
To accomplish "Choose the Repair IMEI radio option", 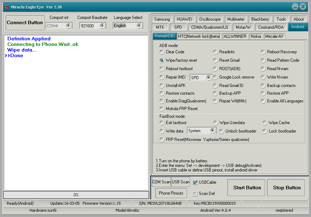I will 172,77.
